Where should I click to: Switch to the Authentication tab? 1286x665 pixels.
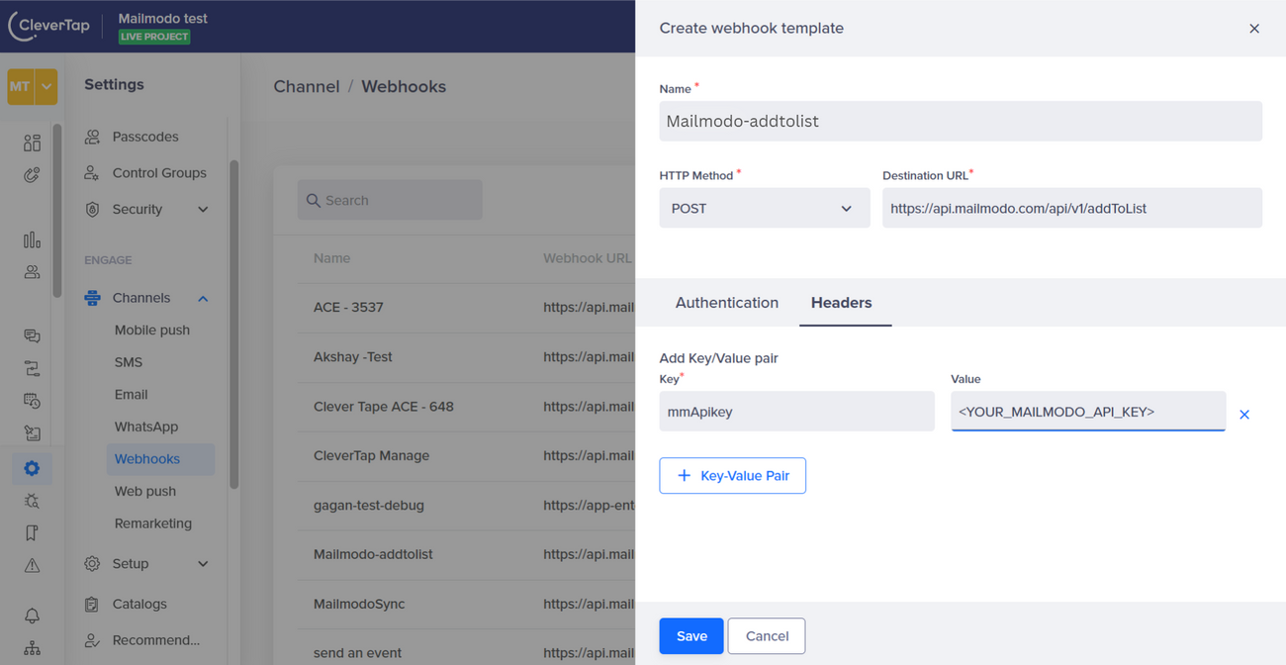coord(726,303)
